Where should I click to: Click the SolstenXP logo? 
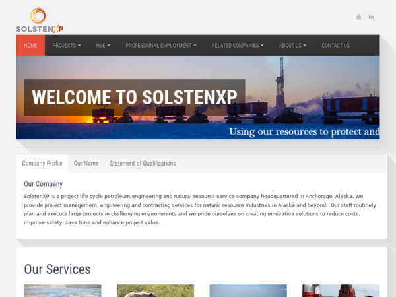pyautogui.click(x=40, y=20)
